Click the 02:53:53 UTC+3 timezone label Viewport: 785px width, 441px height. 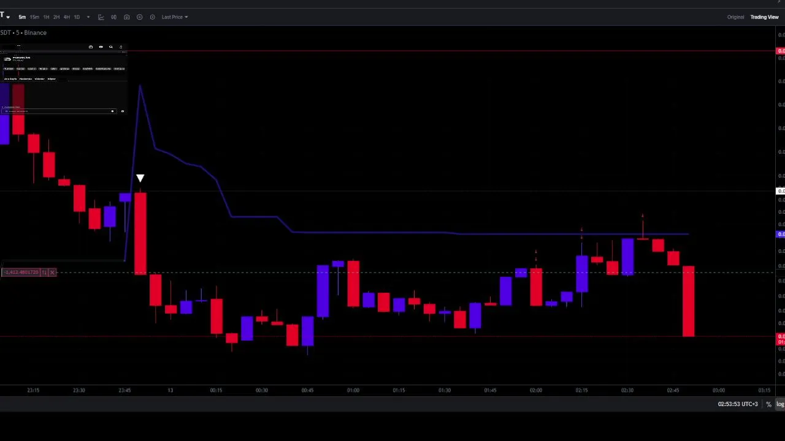738,404
